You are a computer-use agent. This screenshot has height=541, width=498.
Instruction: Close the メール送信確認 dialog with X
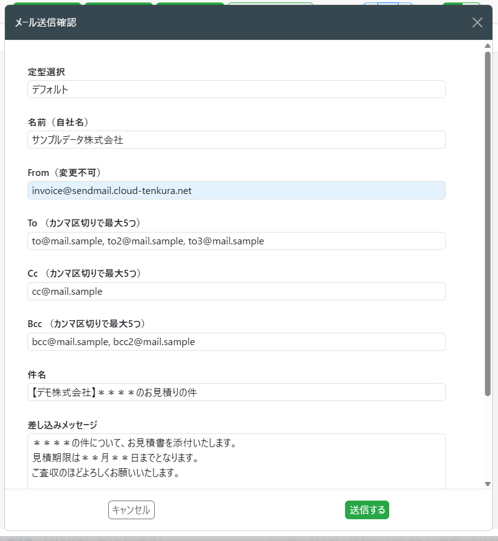pyautogui.click(x=477, y=23)
